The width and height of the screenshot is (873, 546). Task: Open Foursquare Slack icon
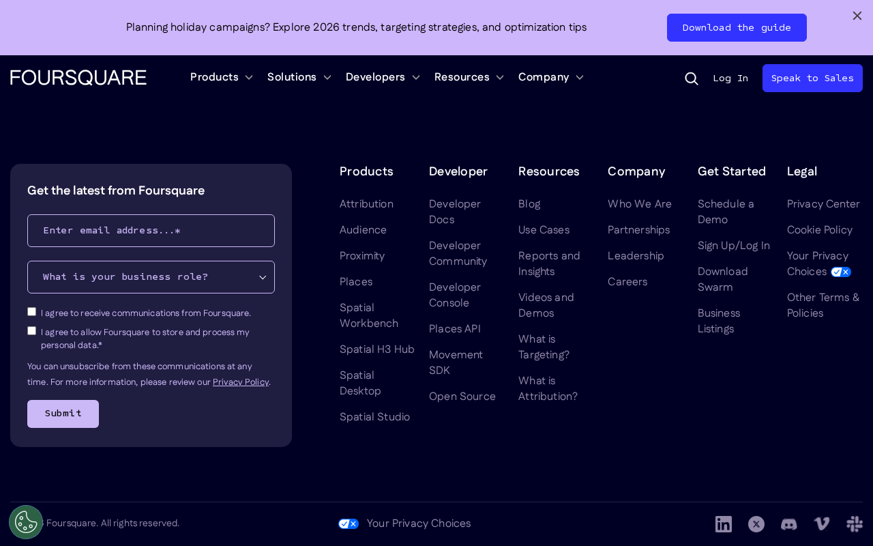click(855, 524)
